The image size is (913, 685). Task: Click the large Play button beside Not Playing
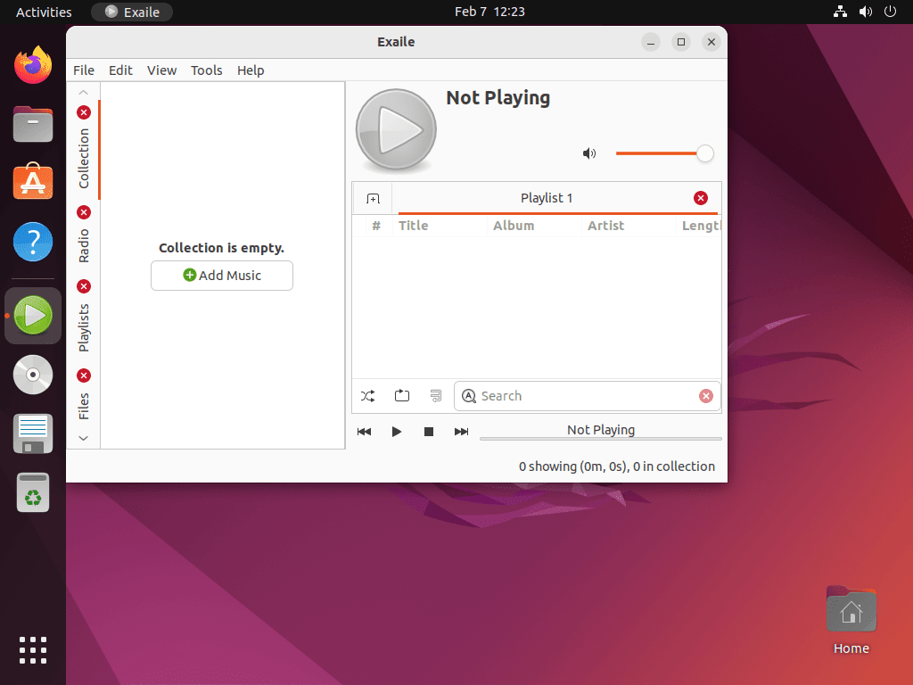point(395,129)
